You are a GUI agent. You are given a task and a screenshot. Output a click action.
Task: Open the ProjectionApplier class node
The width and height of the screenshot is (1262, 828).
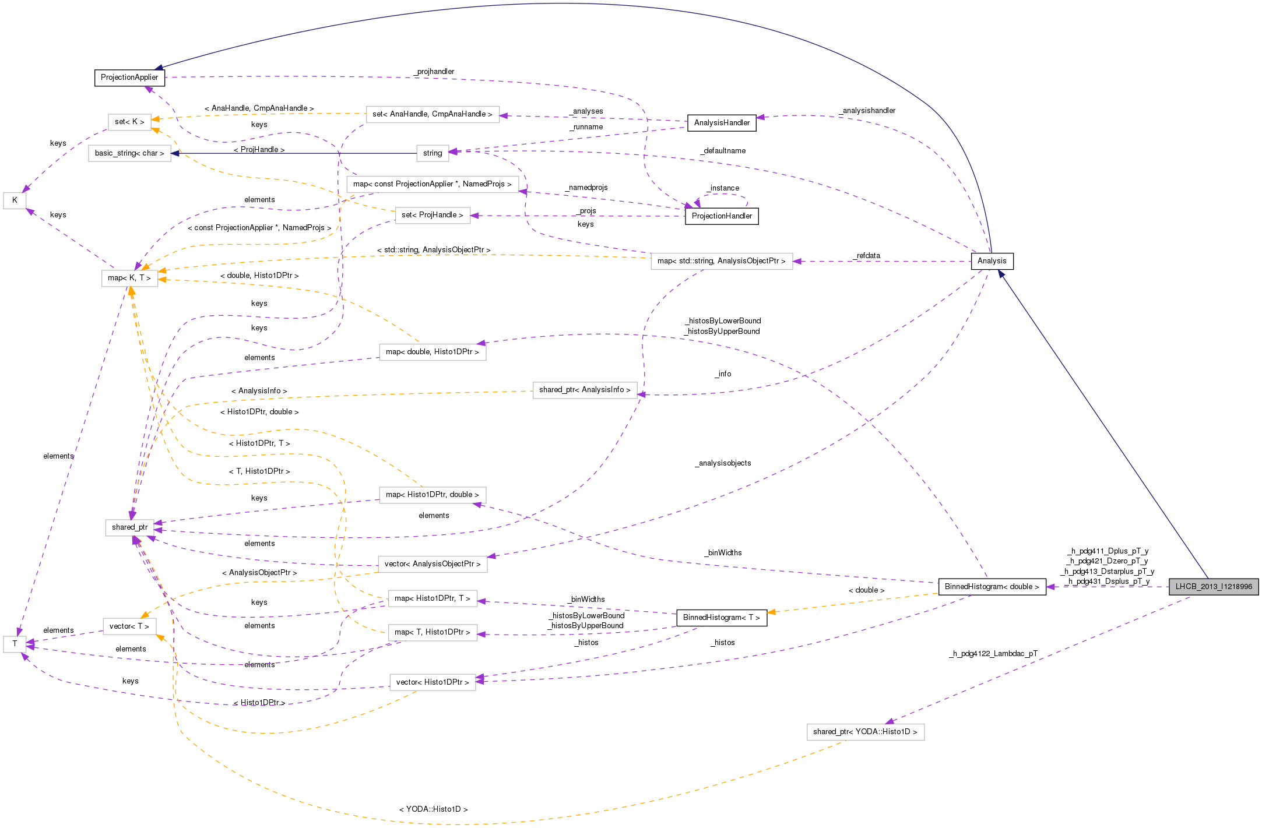(129, 77)
